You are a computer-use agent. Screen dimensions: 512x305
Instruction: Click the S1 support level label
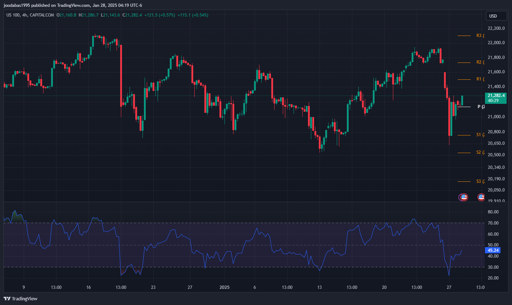click(x=479, y=135)
